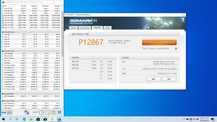Viewport: 217px width, 122px height.
Task: Open File Explorer from taskbar
Action: (31, 119)
